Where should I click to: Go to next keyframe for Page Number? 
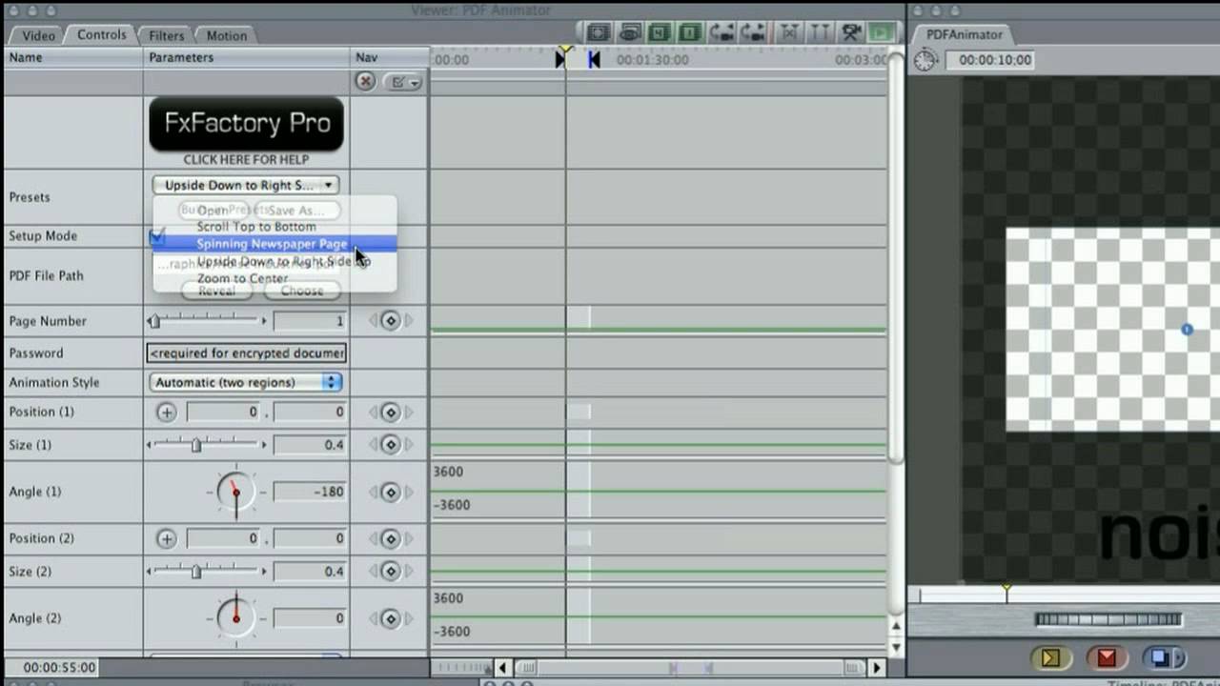(x=409, y=321)
